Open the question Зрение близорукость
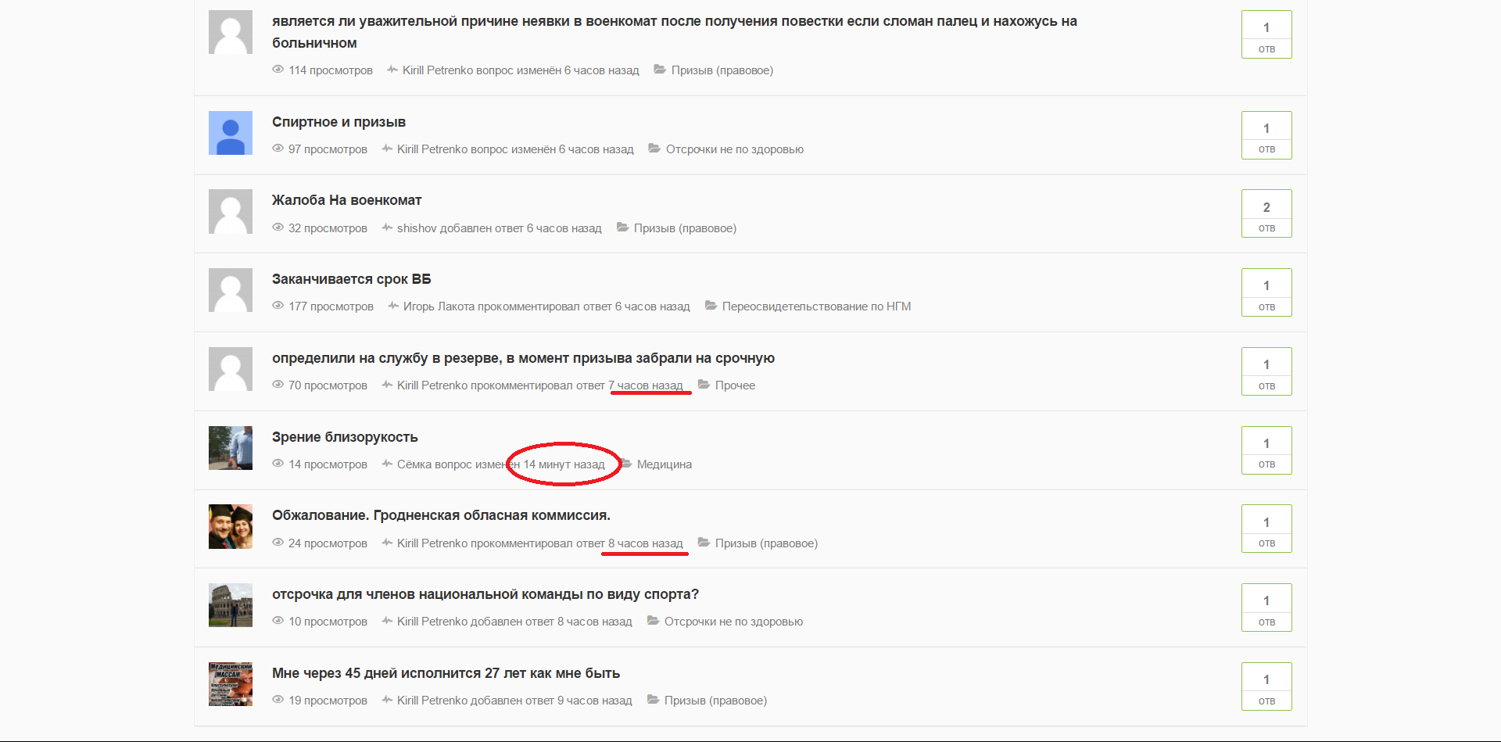Screen dimensions: 1501x742 (x=345, y=437)
